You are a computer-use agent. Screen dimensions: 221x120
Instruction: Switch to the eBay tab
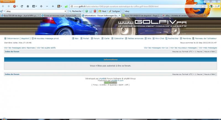coord(182,16)
